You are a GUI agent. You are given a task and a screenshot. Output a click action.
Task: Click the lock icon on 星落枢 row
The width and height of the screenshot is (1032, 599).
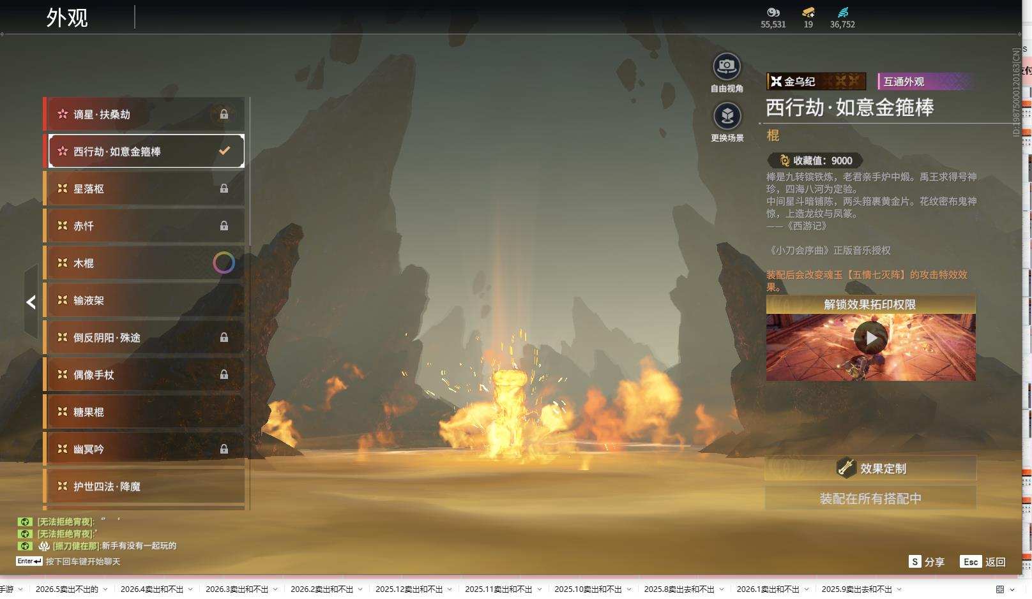224,188
